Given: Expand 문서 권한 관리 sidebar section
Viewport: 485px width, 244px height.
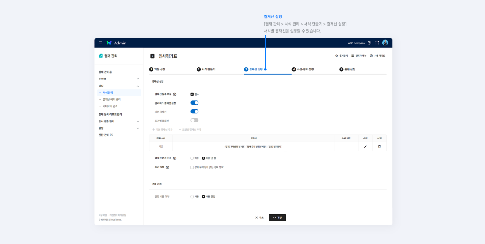Looking at the screenshot, I should [138, 122].
